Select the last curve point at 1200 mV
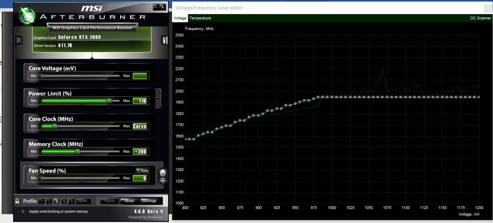This screenshot has width=493, height=223. [479, 97]
